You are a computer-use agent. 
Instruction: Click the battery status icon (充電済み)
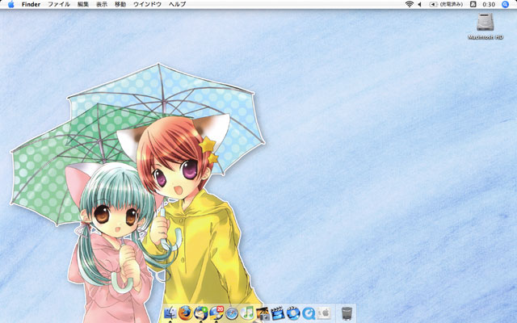click(446, 4)
